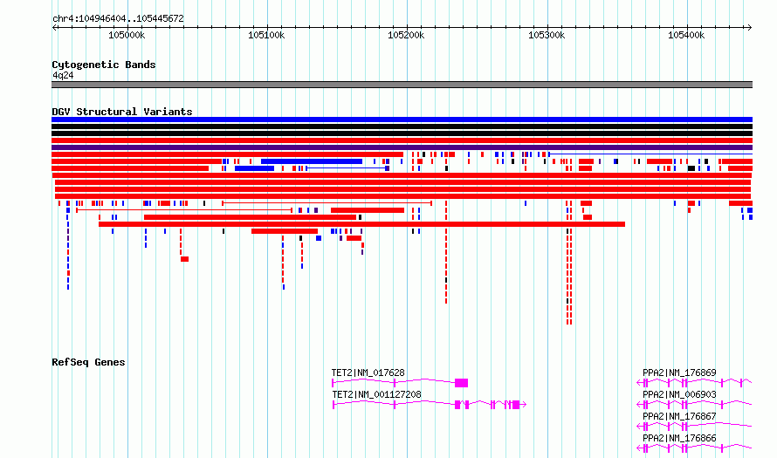Click the upper of the two black variant bars

coord(402,126)
